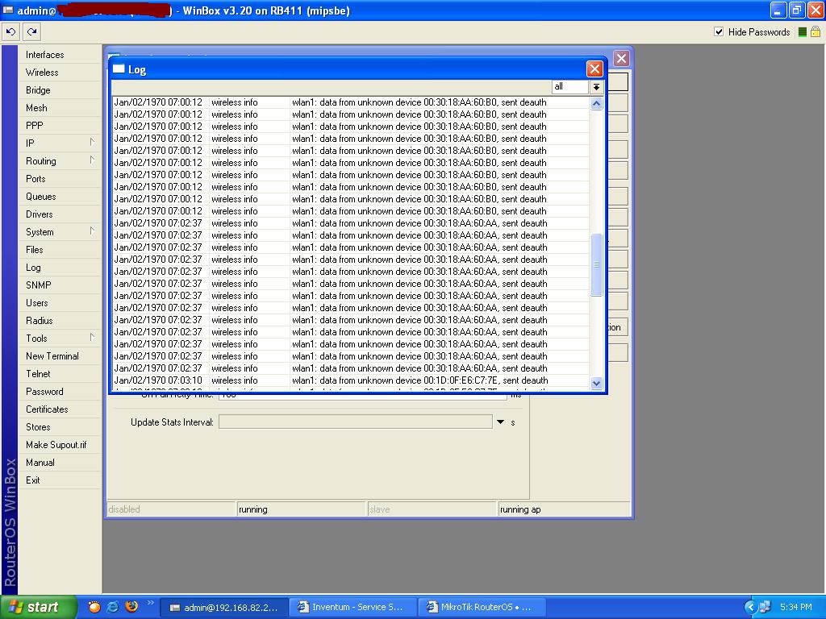826x619 pixels.
Task: Launch Firefox from quick launch
Action: [131, 606]
